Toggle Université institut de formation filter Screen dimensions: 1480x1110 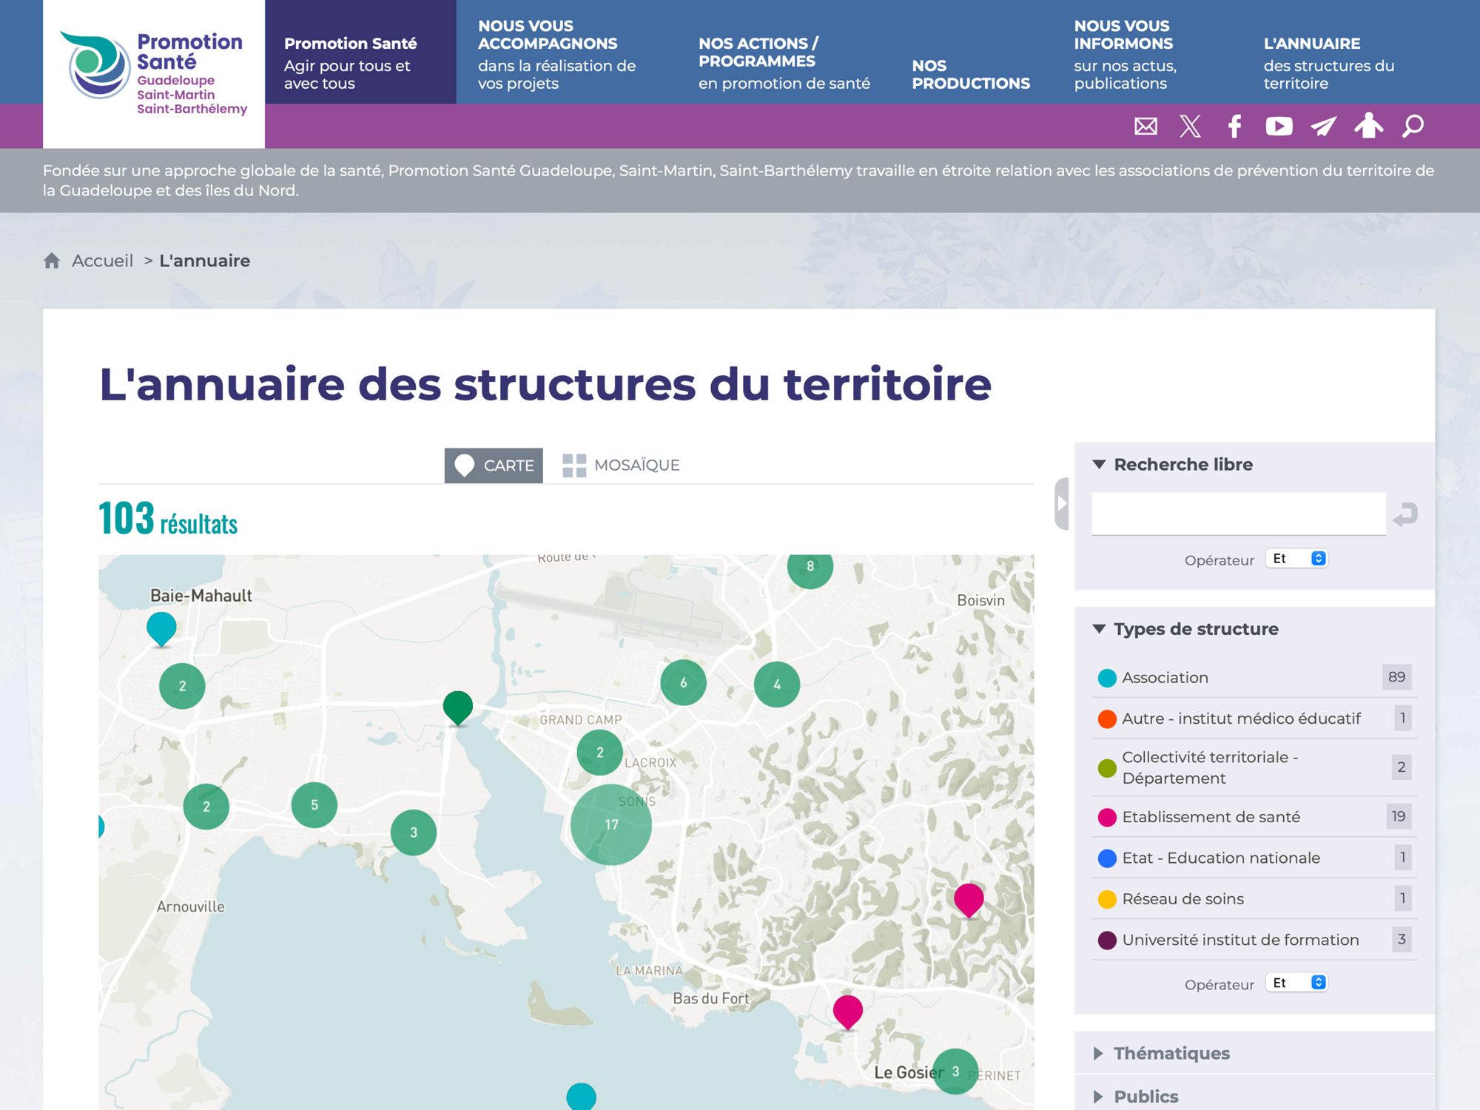(1240, 940)
